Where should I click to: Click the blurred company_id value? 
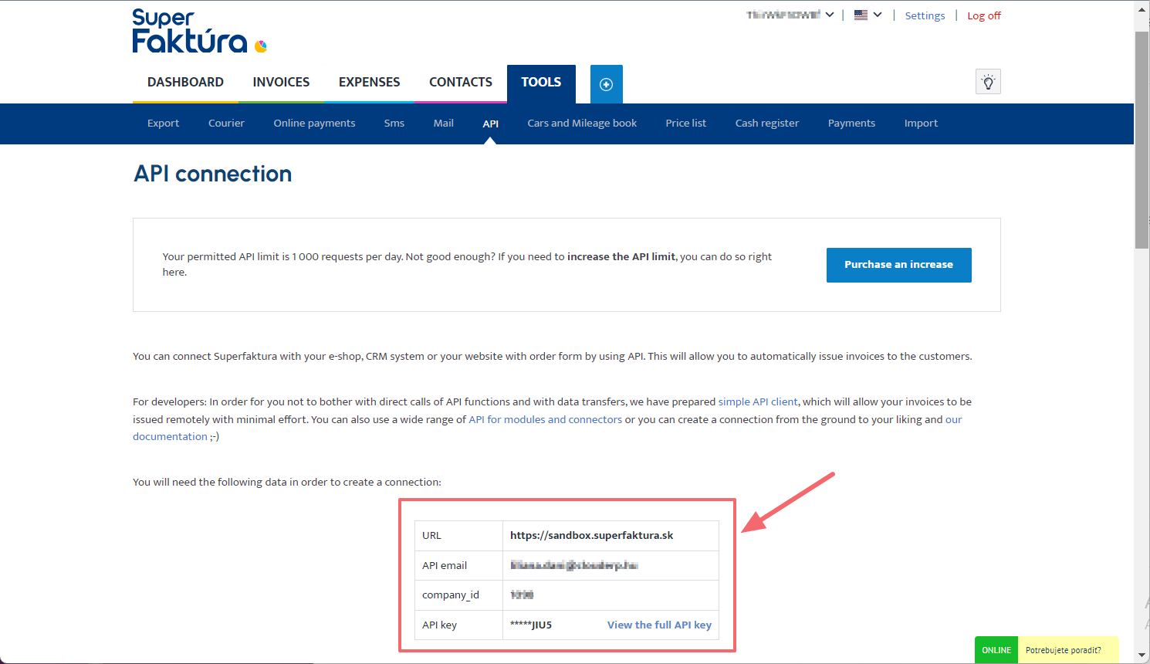[x=522, y=595]
